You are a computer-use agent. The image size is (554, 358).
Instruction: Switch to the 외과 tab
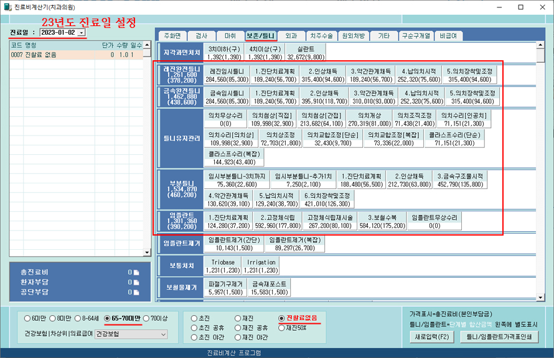pyautogui.click(x=291, y=36)
